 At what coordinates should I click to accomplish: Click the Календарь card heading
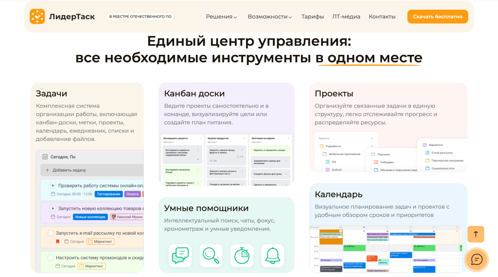click(338, 194)
